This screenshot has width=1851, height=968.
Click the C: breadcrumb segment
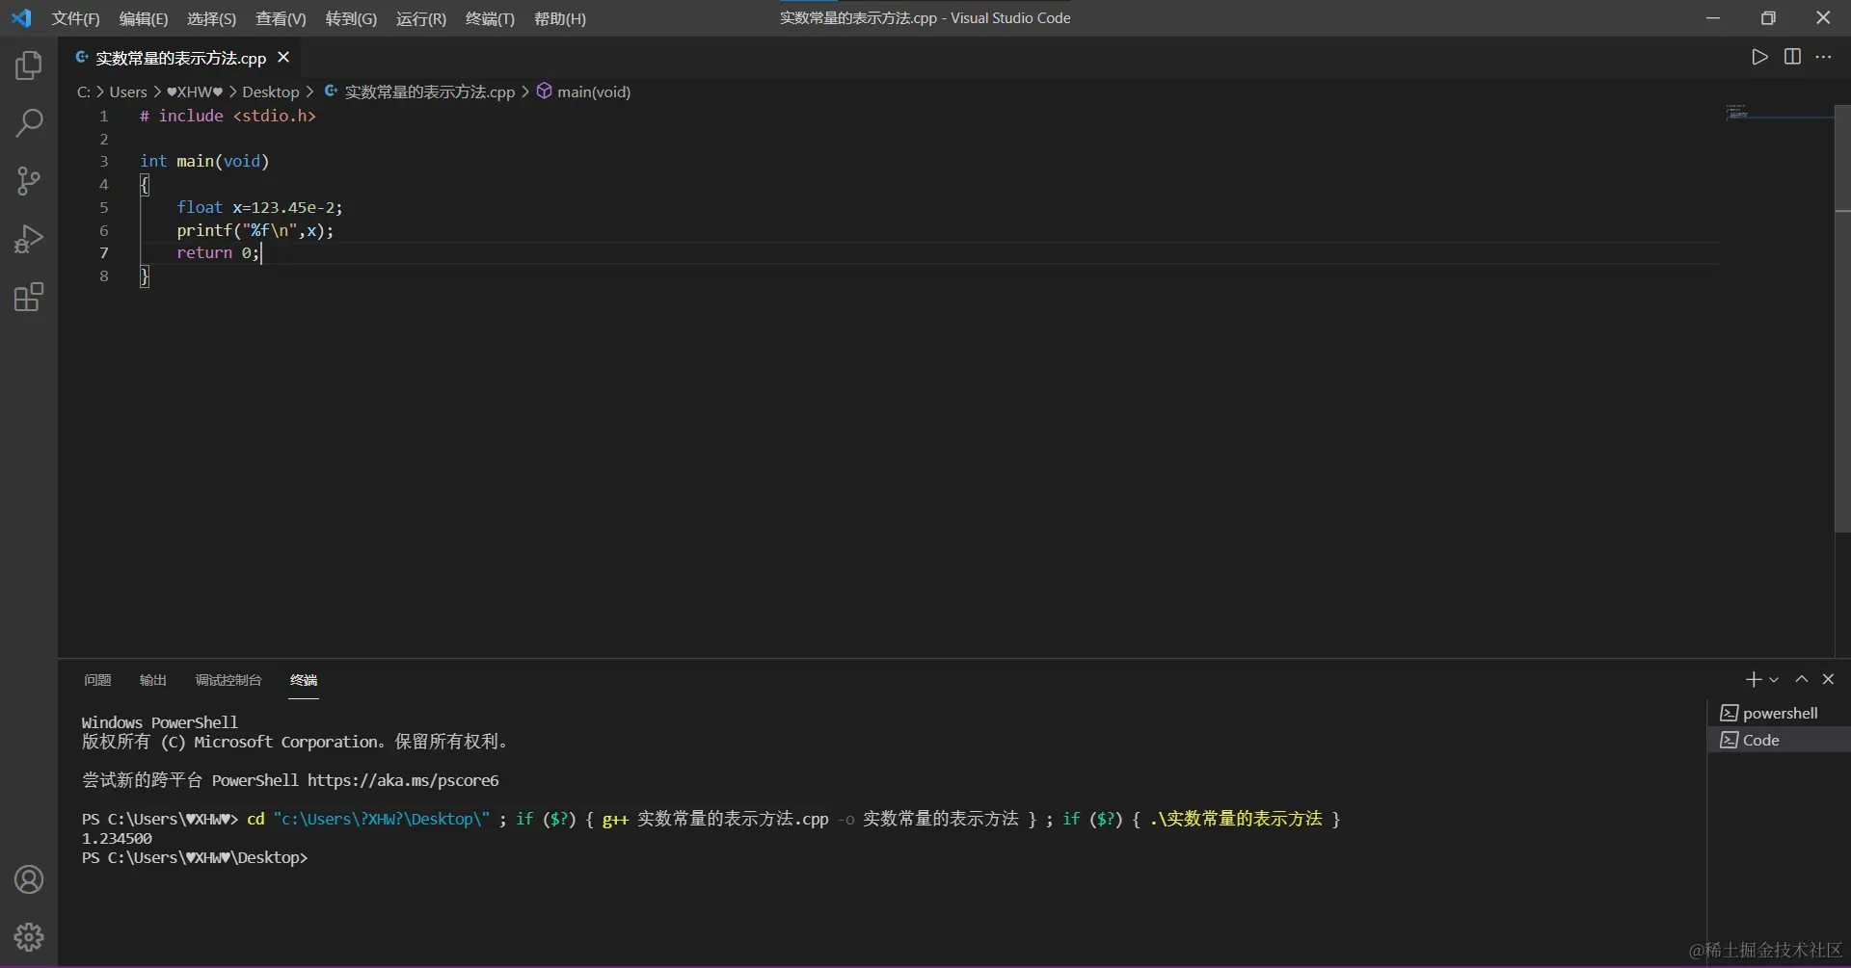pyautogui.click(x=84, y=92)
